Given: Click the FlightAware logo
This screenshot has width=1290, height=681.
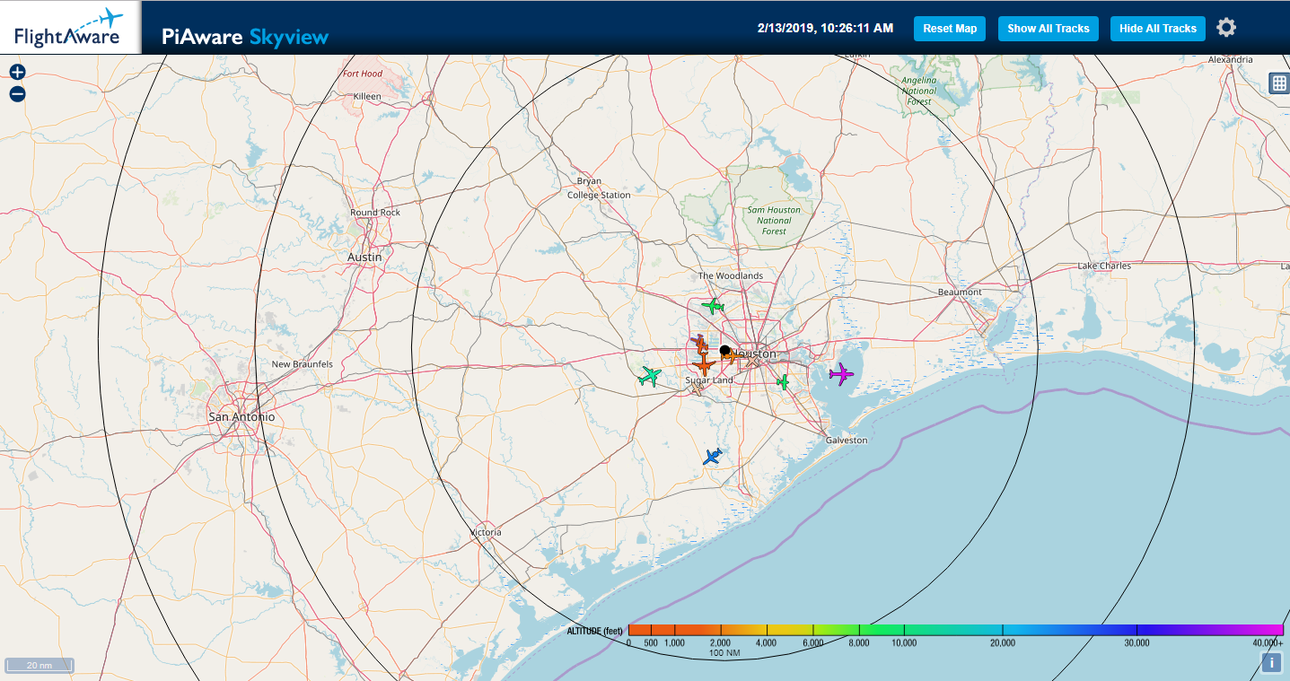Looking at the screenshot, I should pyautogui.click(x=70, y=27).
